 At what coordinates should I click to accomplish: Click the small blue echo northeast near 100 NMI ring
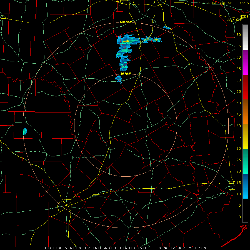pyautogui.click(x=167, y=27)
